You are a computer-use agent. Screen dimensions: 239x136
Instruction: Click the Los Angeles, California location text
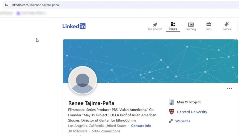click(x=97, y=126)
